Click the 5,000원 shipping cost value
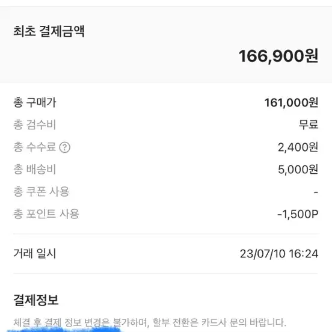This screenshot has width=332, height=332. point(298,170)
